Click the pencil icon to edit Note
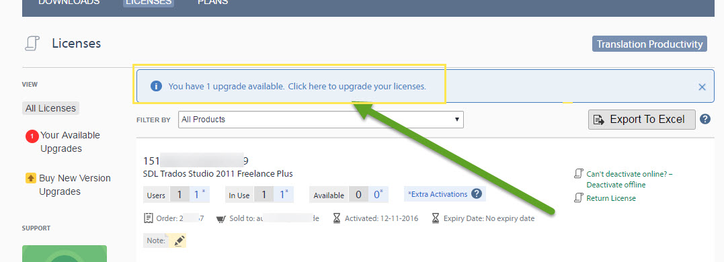The image size is (724, 262). [179, 241]
